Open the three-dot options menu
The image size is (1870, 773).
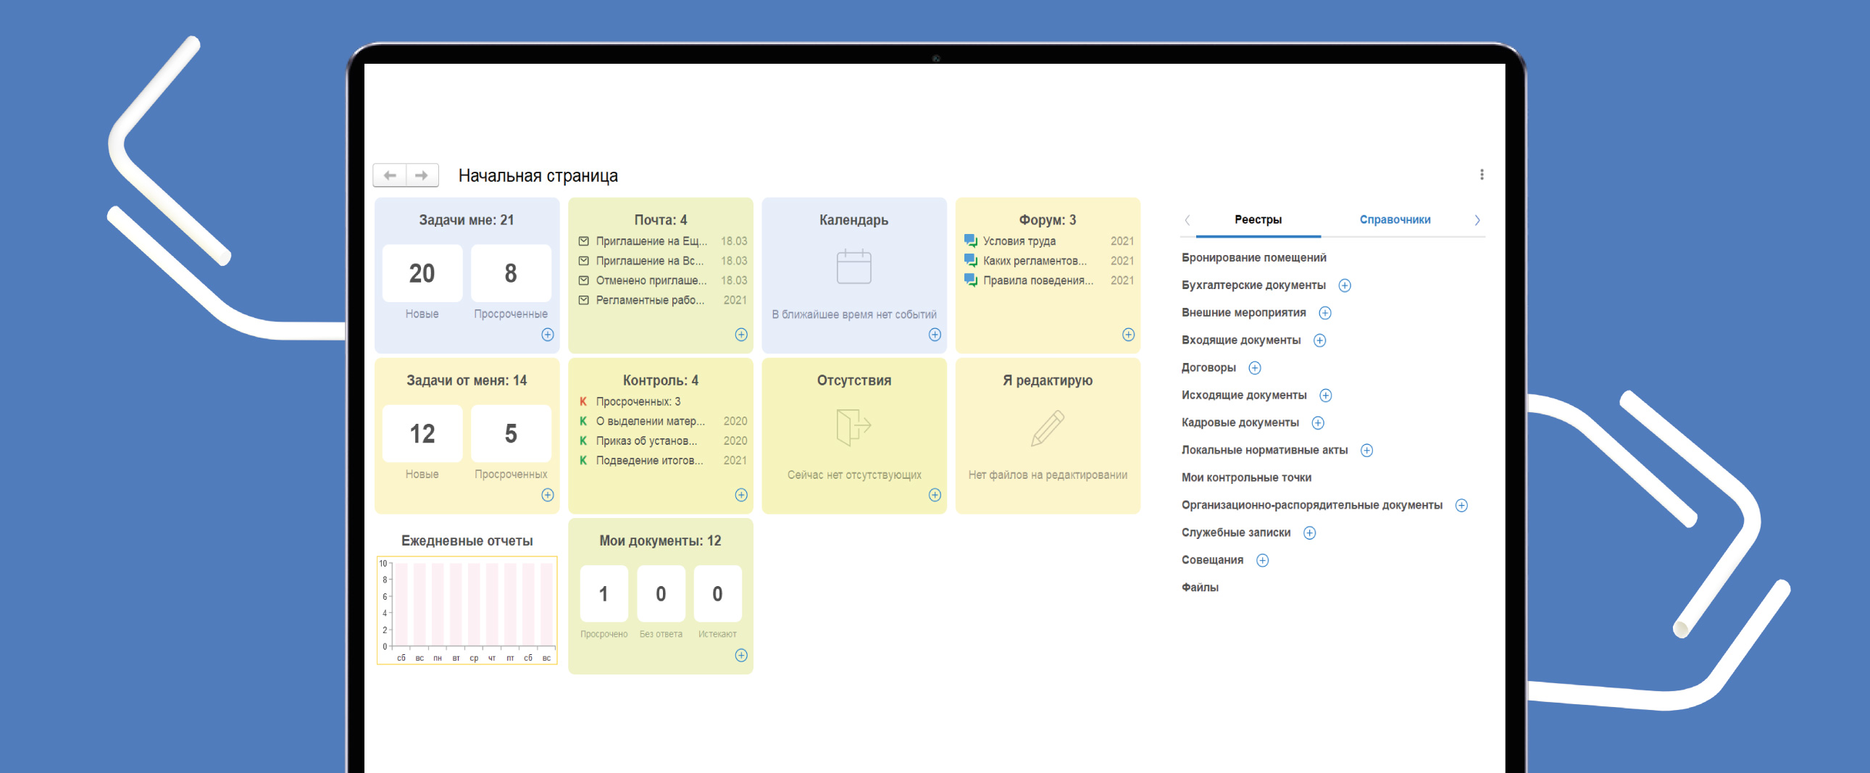[1481, 173]
